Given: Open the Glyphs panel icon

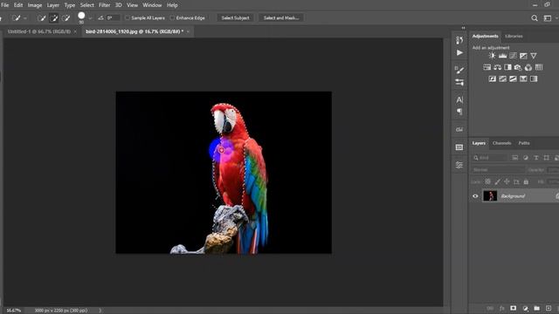Looking at the screenshot, I should pos(459,129).
